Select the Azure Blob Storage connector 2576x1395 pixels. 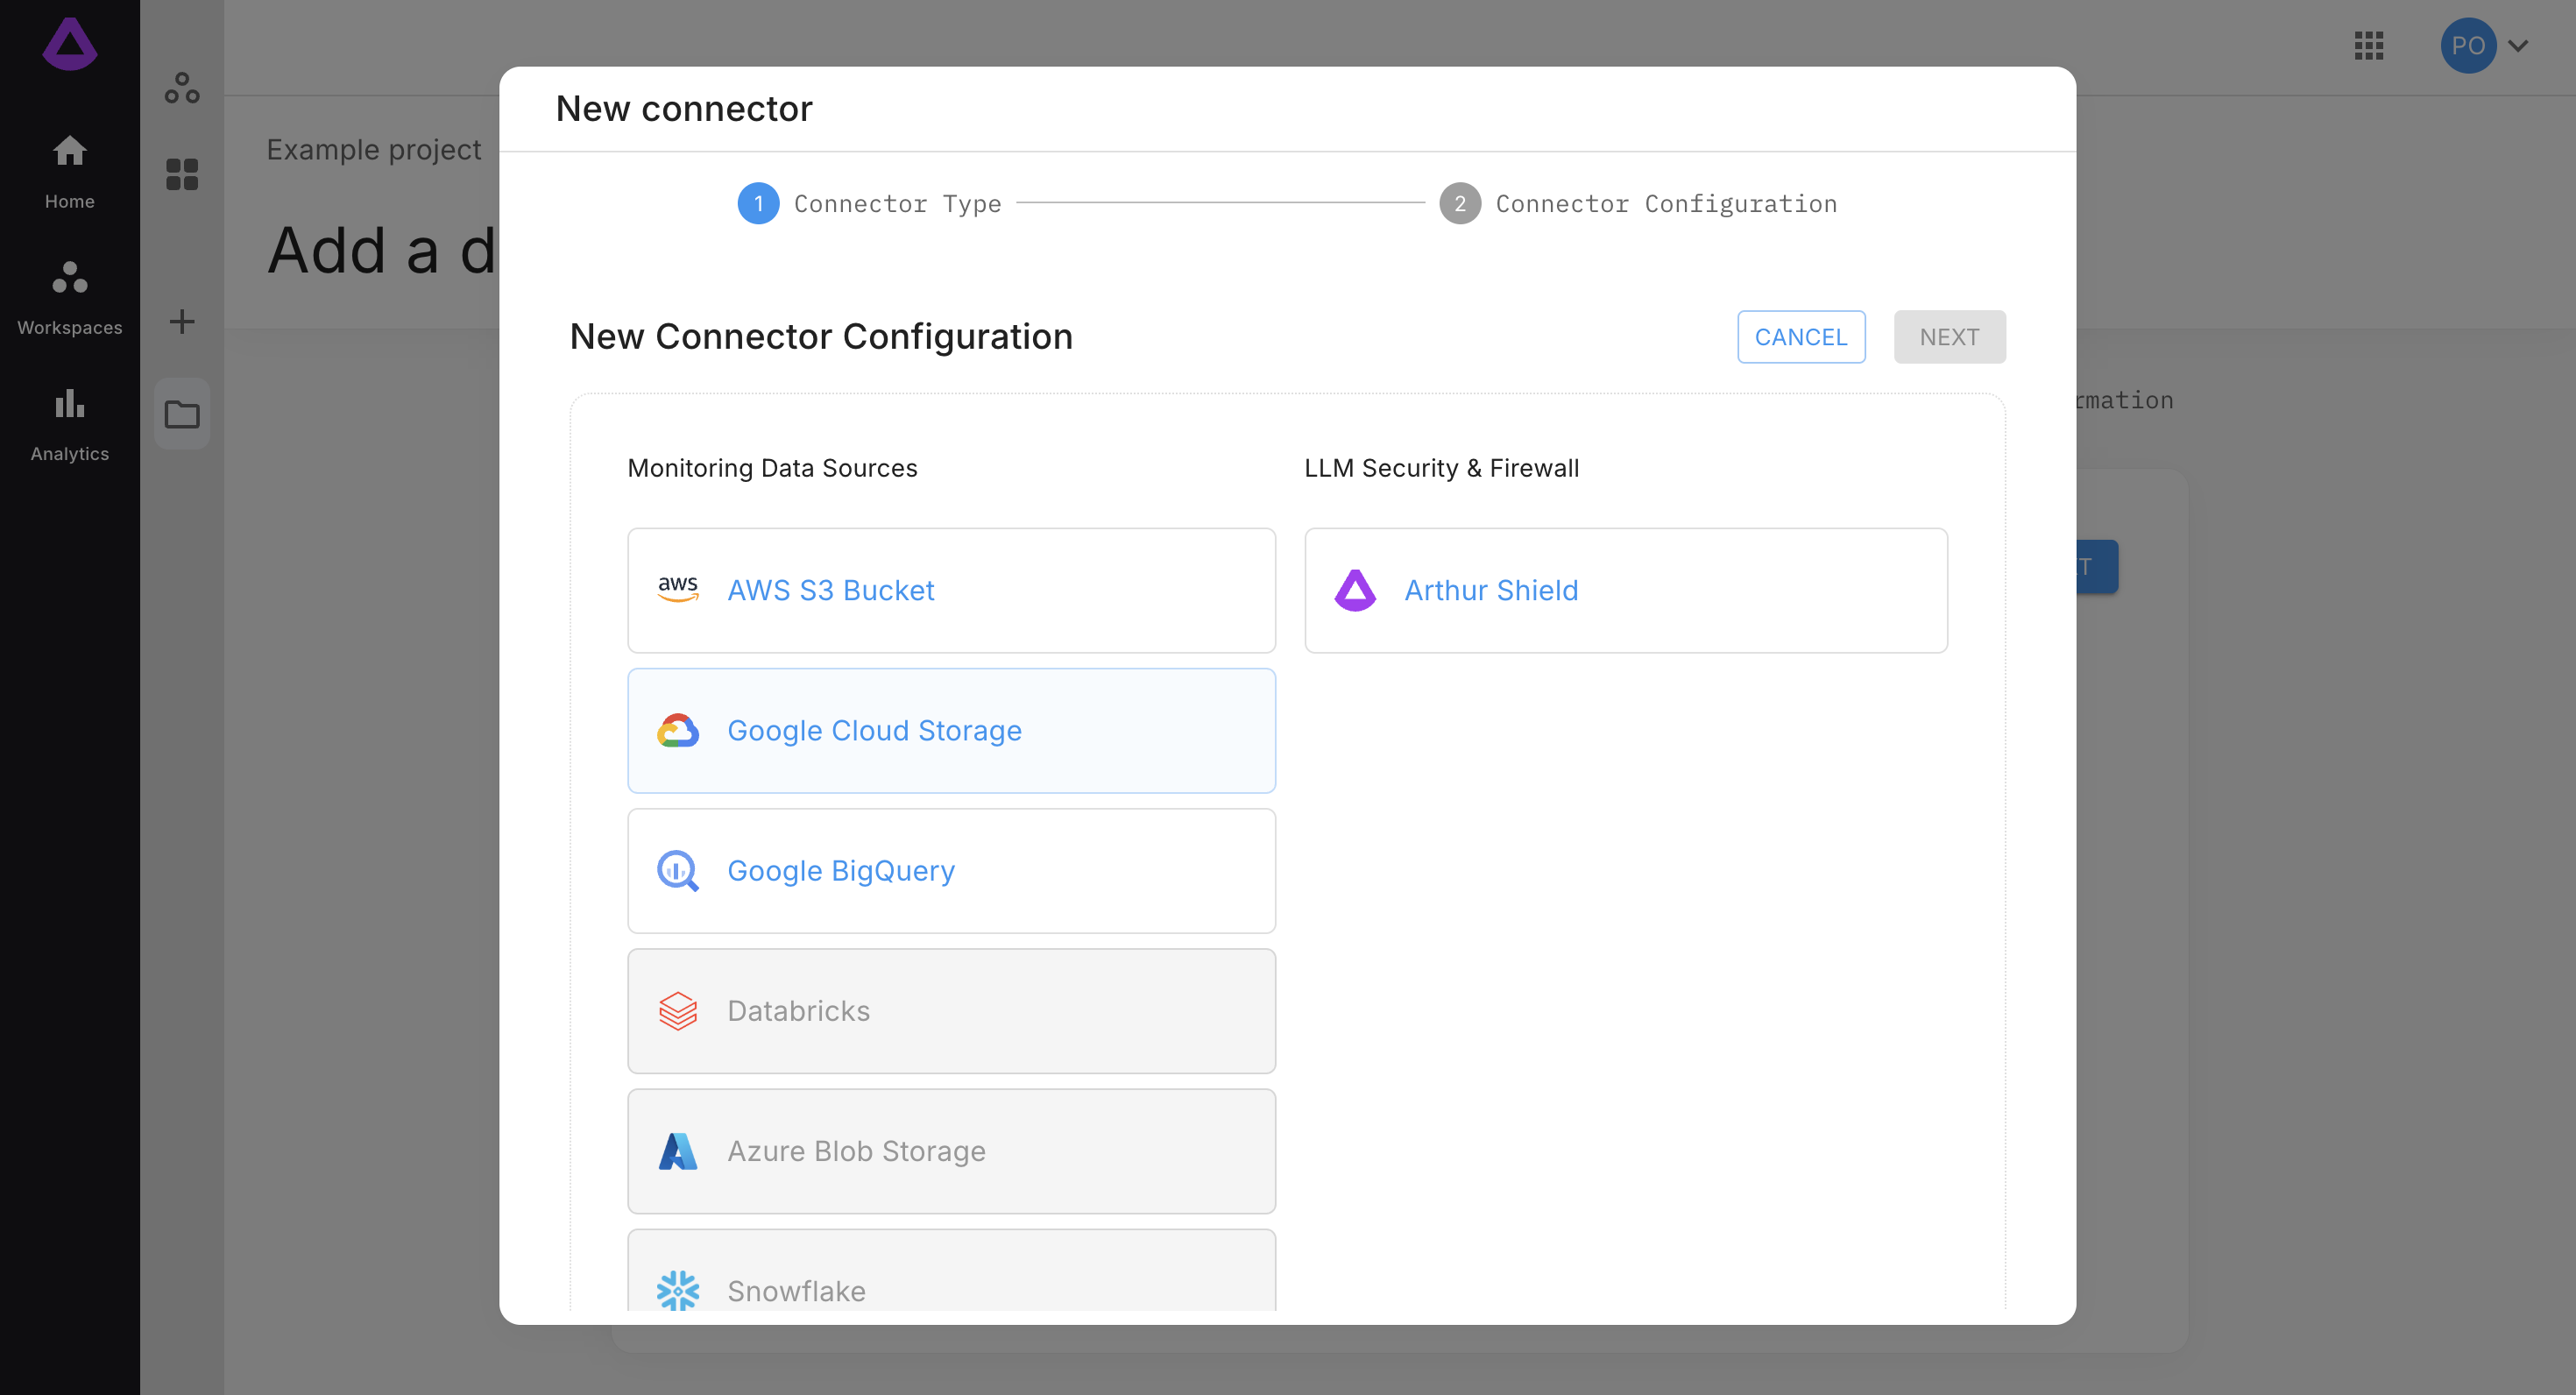click(x=951, y=1151)
